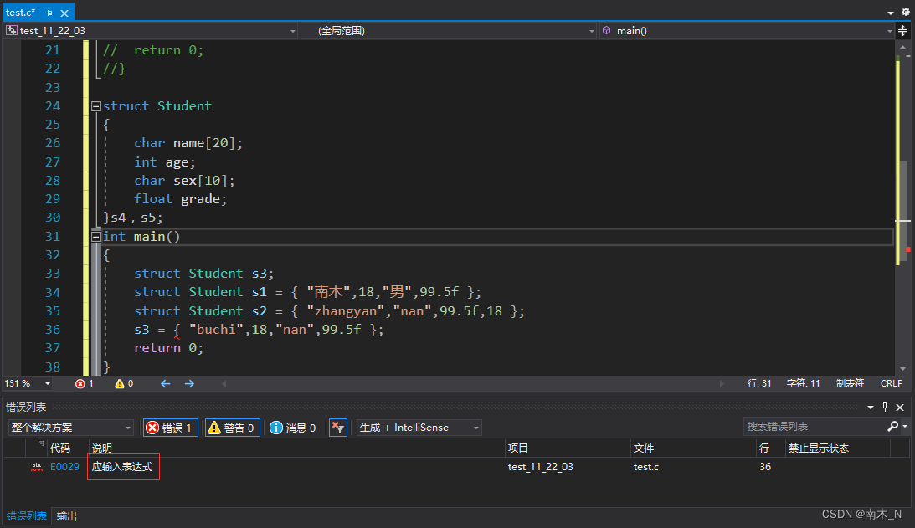Open member dropdown main()
The width and height of the screenshot is (915, 528).
point(747,30)
